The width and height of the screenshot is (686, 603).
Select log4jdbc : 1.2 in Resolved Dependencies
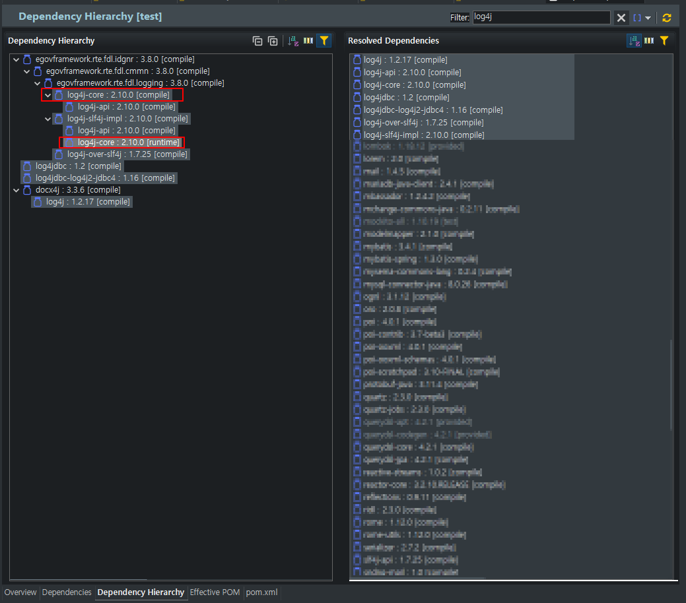pos(407,98)
